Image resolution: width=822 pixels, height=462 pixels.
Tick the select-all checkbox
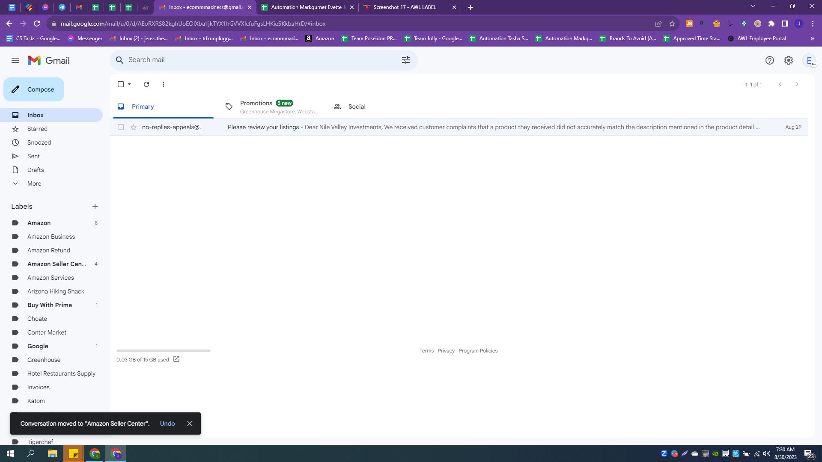point(121,84)
